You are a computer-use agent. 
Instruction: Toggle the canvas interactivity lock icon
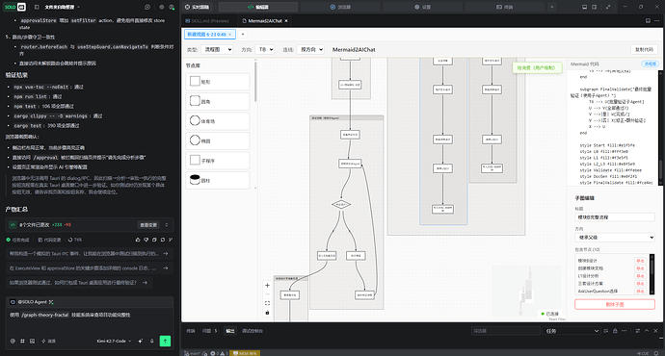coord(267,313)
